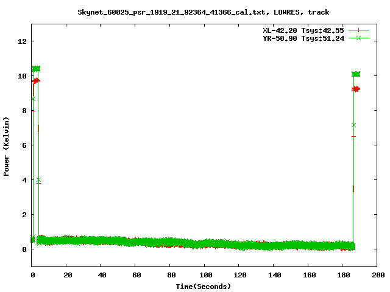This screenshot has width=390, height=292.
Task: Click the green legend line sample for YR
Action: click(358, 38)
